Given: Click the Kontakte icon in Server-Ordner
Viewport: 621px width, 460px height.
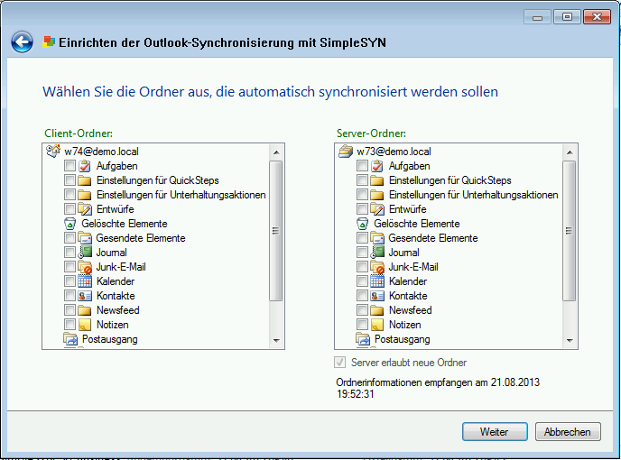Looking at the screenshot, I should coord(377,296).
